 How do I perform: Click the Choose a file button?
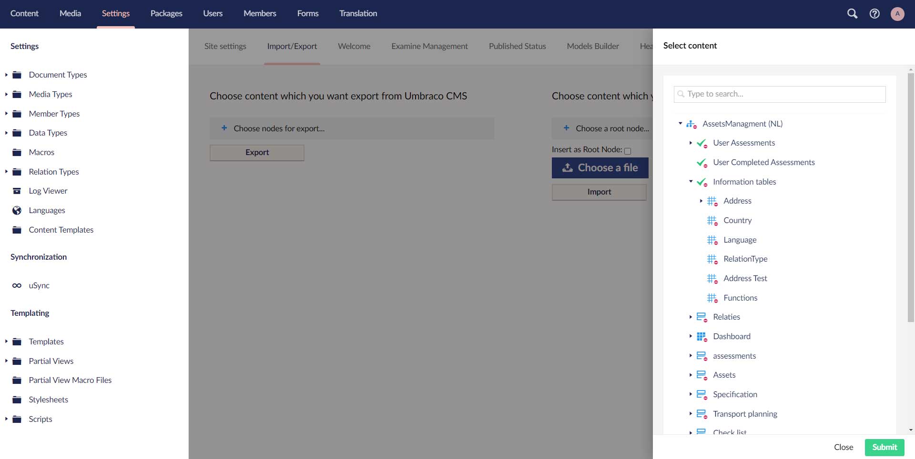coord(600,168)
